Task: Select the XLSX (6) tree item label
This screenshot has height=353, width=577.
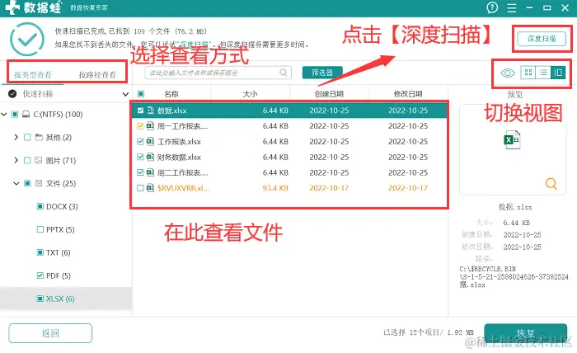Action: [x=60, y=299]
